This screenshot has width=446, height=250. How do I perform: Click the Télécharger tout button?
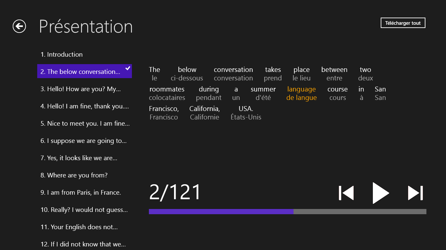click(403, 23)
